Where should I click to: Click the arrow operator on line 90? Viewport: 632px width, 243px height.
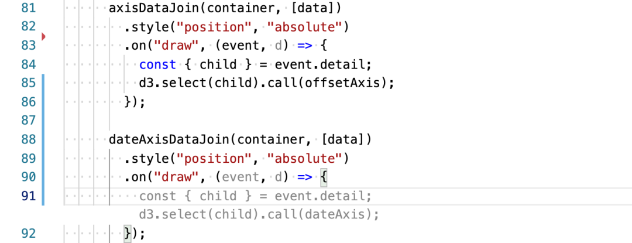305,177
